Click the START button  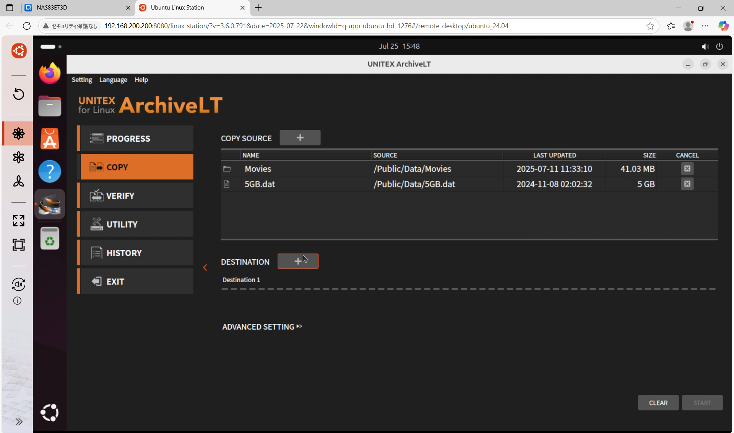702,402
